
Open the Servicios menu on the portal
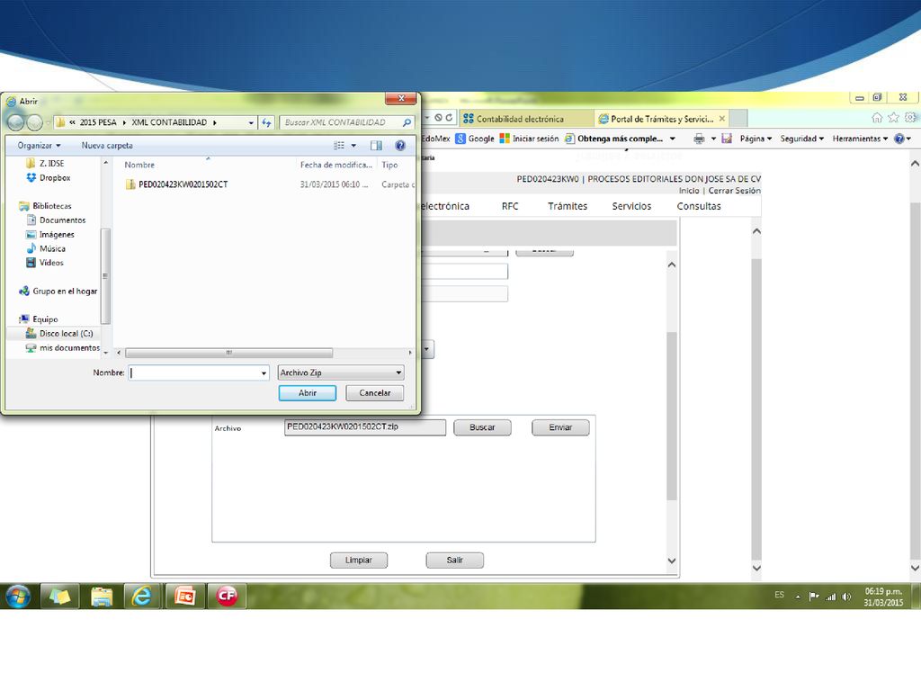coord(631,206)
